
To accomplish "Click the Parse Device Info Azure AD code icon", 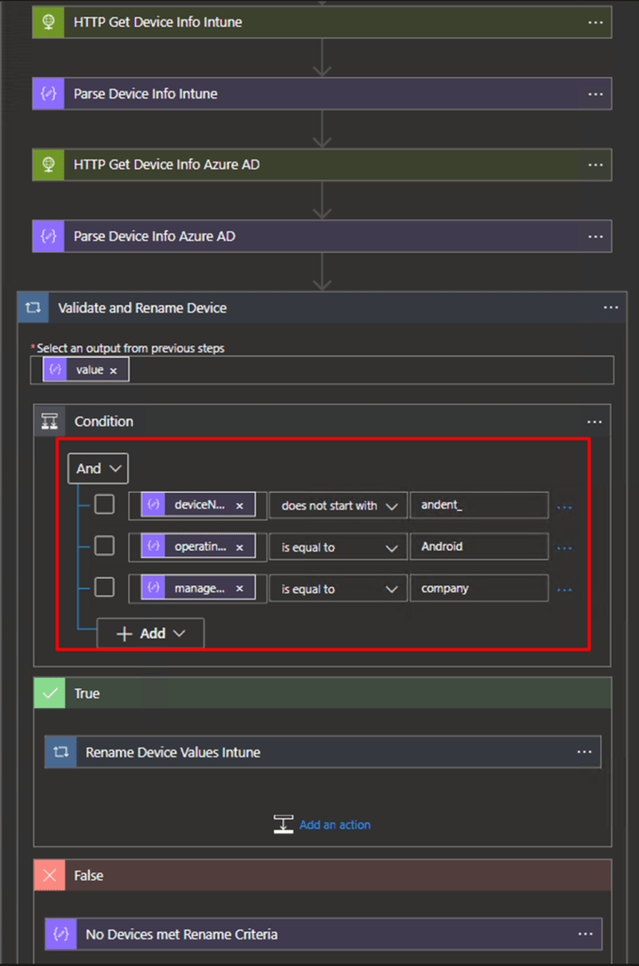I will tap(48, 236).
